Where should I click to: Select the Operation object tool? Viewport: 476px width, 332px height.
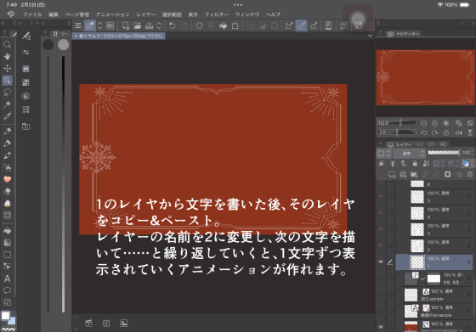7,80
